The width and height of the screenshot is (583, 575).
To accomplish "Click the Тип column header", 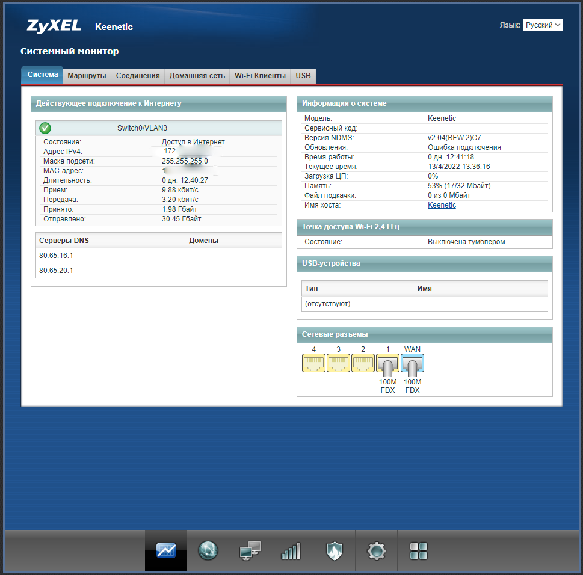I will tap(311, 289).
